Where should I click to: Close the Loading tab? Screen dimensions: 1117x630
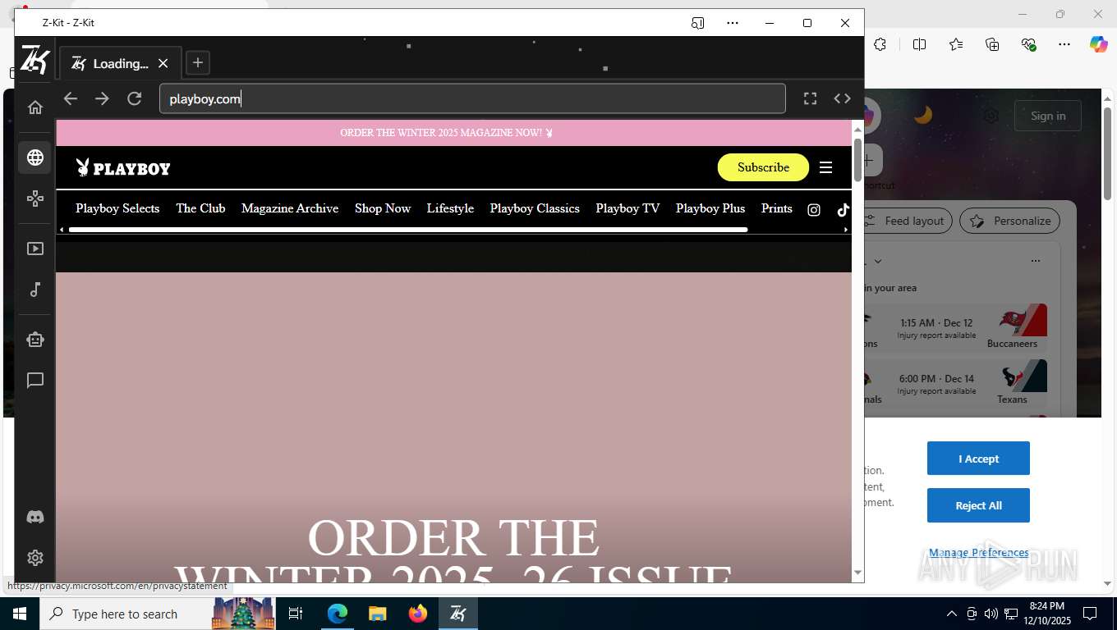163,63
